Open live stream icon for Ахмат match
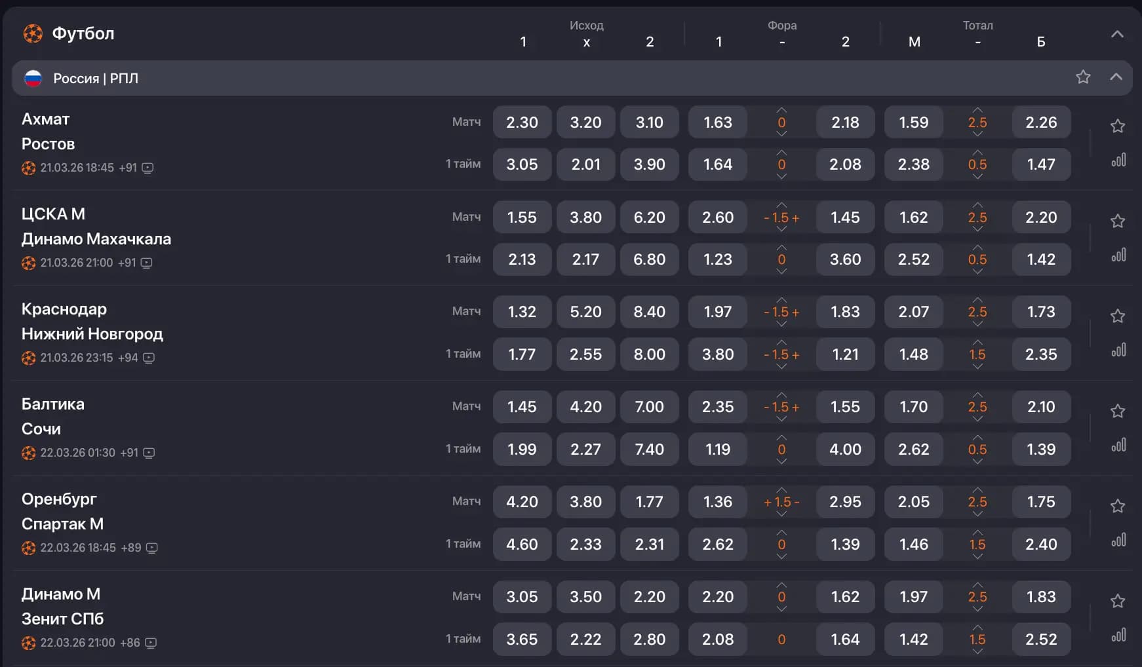 pyautogui.click(x=148, y=168)
